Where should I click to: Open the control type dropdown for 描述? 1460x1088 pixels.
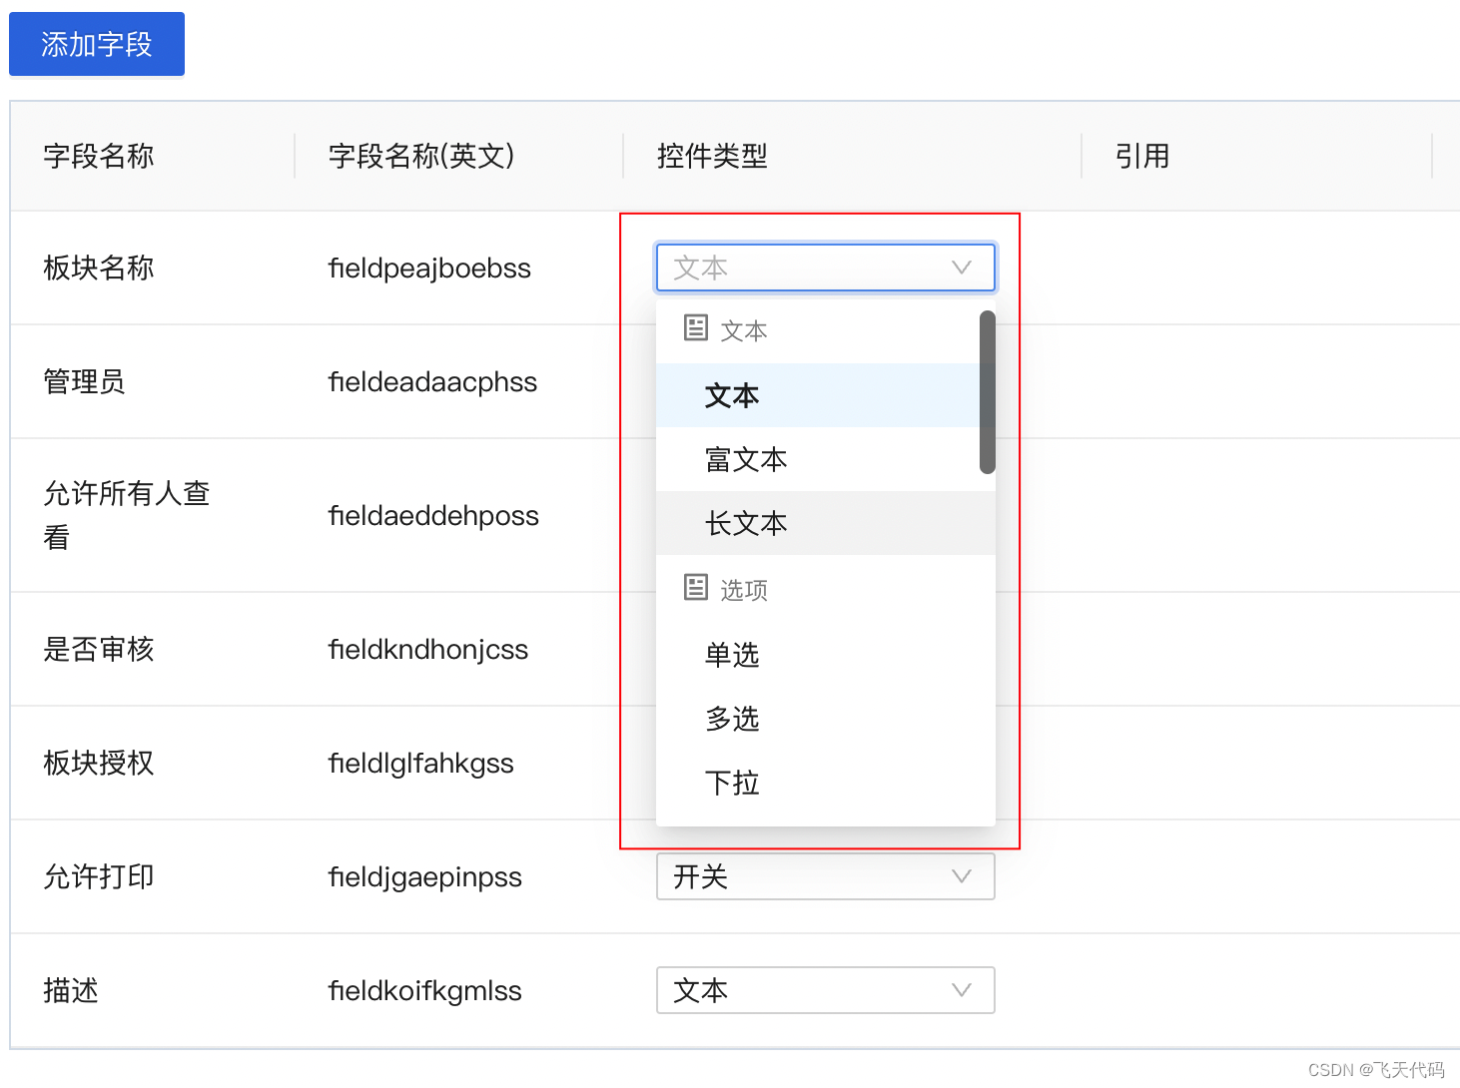825,990
